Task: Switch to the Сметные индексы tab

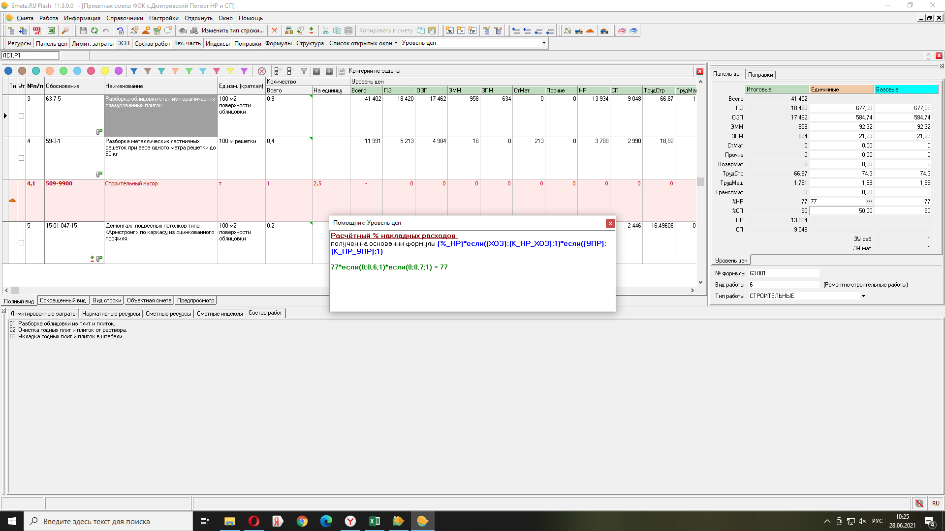Action: pyautogui.click(x=220, y=314)
